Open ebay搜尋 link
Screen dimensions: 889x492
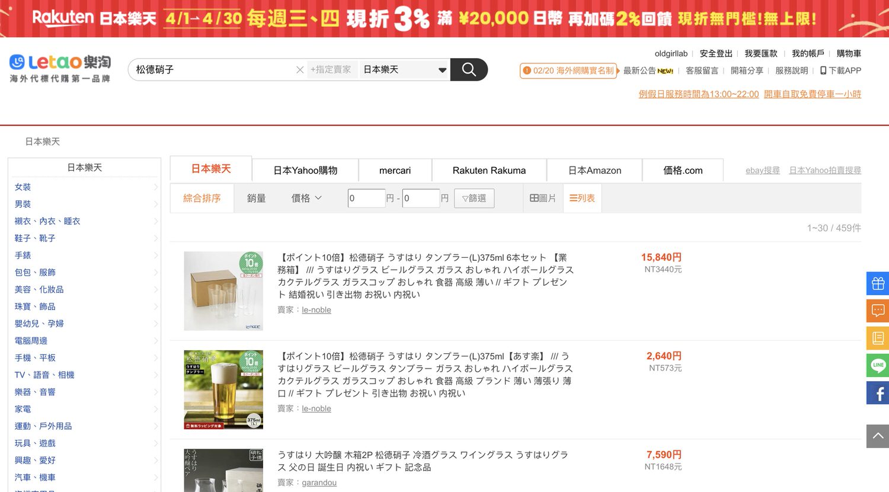point(763,170)
